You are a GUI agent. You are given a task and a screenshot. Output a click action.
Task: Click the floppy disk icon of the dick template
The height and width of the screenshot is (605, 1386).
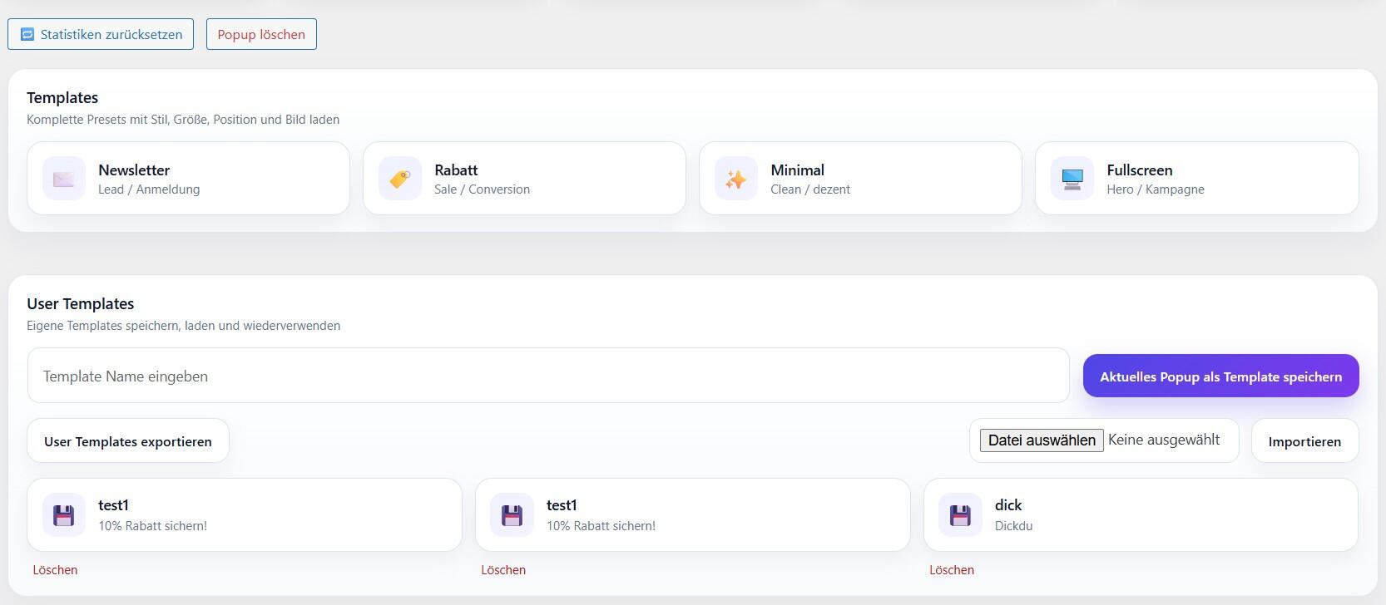click(x=961, y=515)
